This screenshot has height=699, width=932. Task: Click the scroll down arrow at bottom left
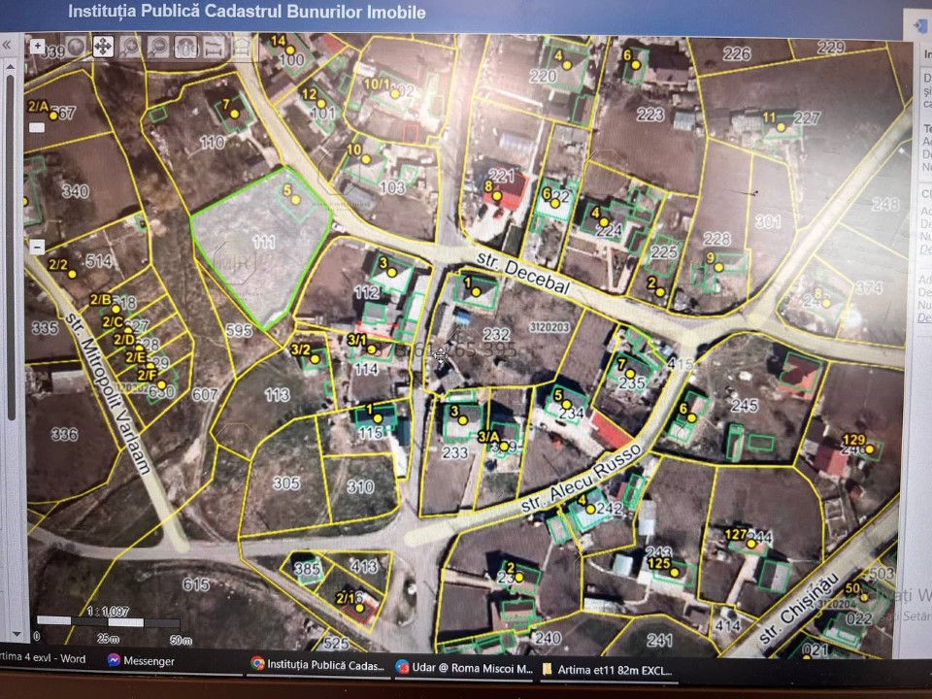(x=17, y=634)
